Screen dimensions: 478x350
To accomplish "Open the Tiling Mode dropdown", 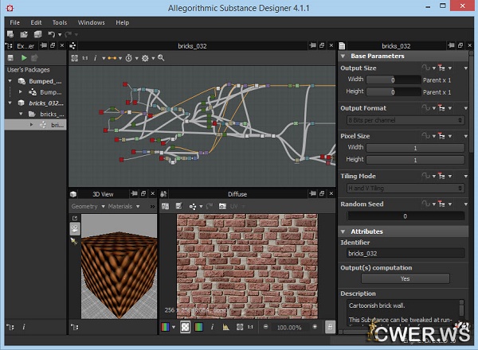I will [x=406, y=189].
